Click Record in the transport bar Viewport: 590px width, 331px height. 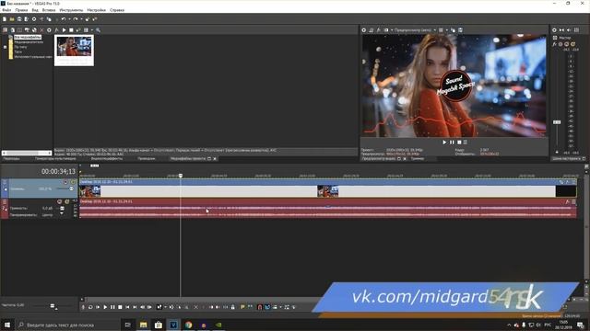point(83,307)
